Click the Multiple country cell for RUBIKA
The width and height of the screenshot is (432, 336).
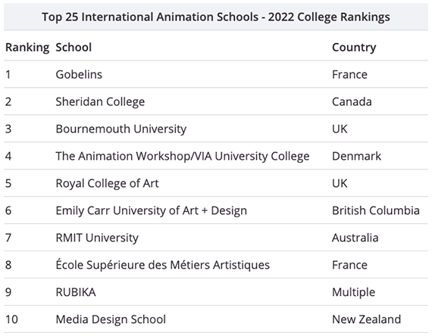353,293
